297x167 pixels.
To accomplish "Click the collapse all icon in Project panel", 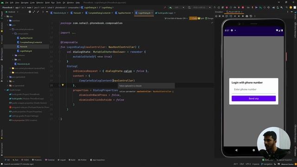I will [38, 12].
